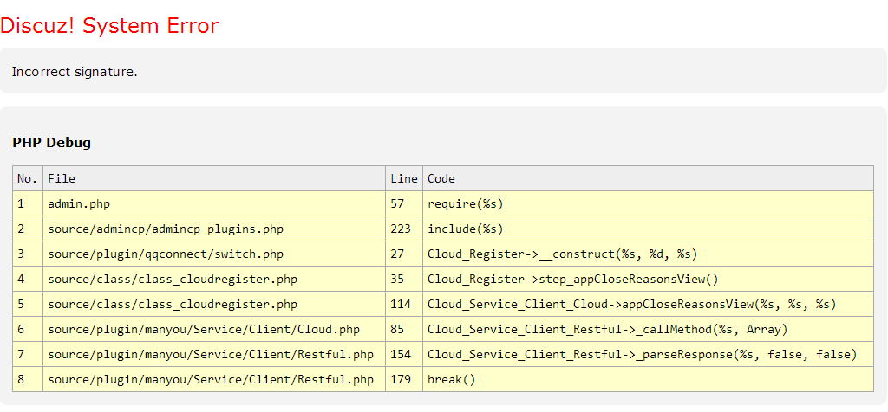Click the break() code cell
The height and width of the screenshot is (412, 888).
coord(452,380)
